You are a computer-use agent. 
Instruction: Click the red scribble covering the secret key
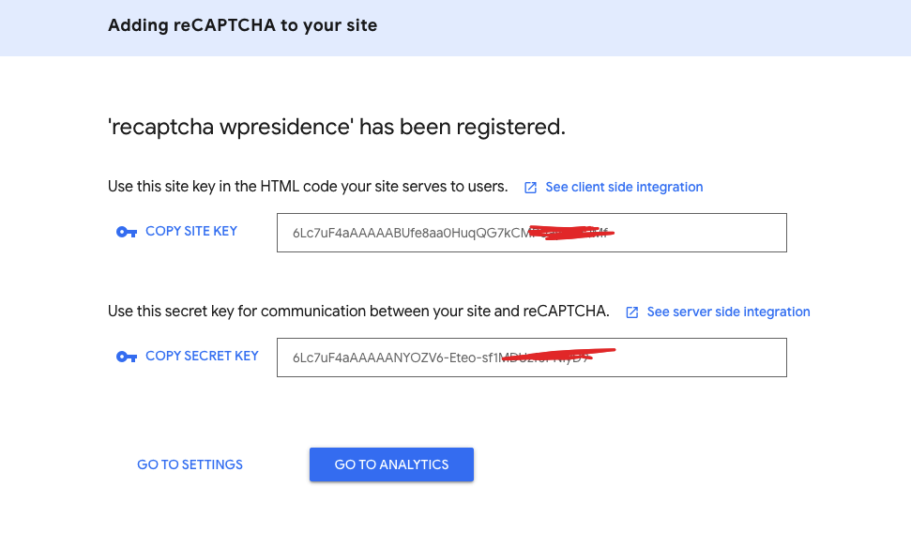pos(558,355)
